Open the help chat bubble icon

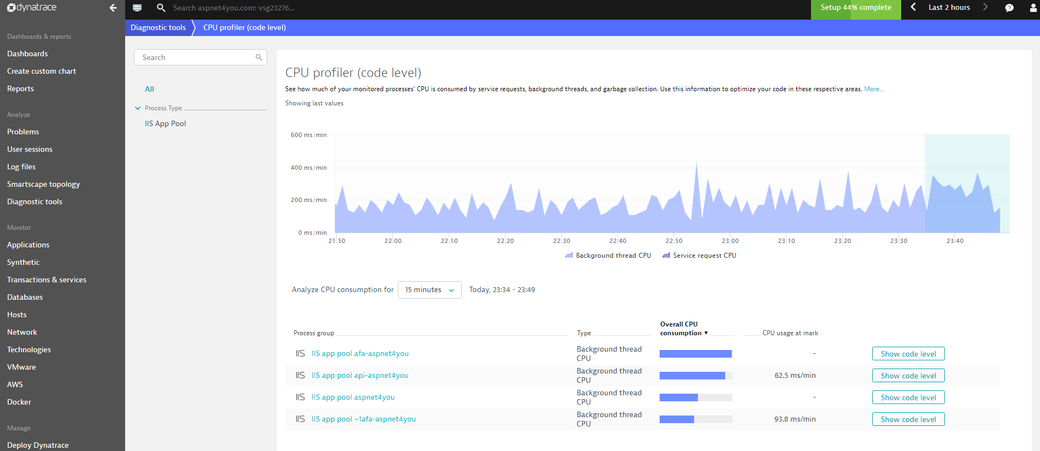[1009, 8]
